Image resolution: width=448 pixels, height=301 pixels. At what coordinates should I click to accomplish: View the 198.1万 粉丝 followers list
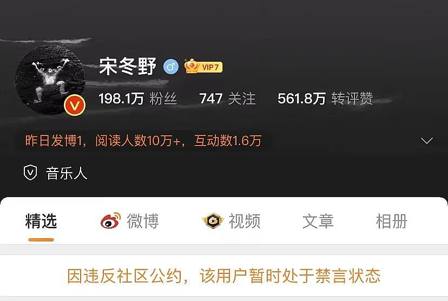point(138,99)
